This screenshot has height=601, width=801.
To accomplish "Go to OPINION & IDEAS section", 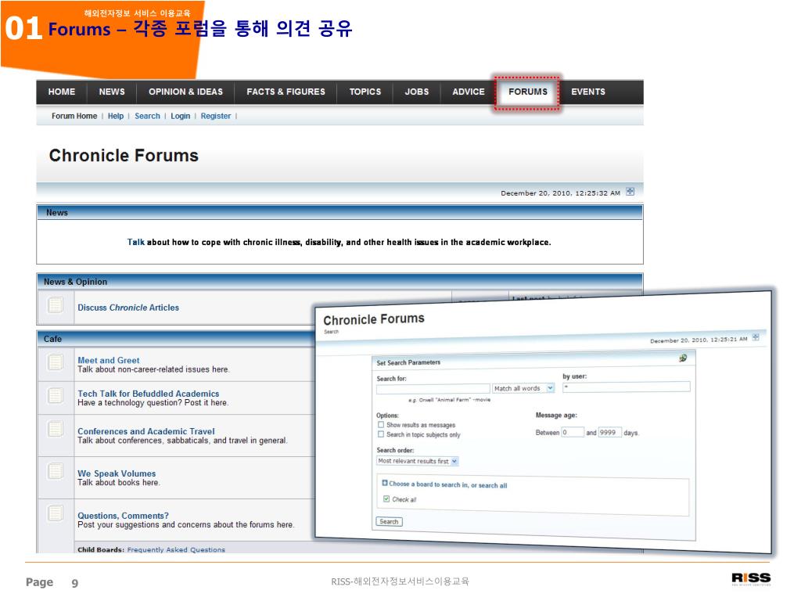I will point(185,92).
